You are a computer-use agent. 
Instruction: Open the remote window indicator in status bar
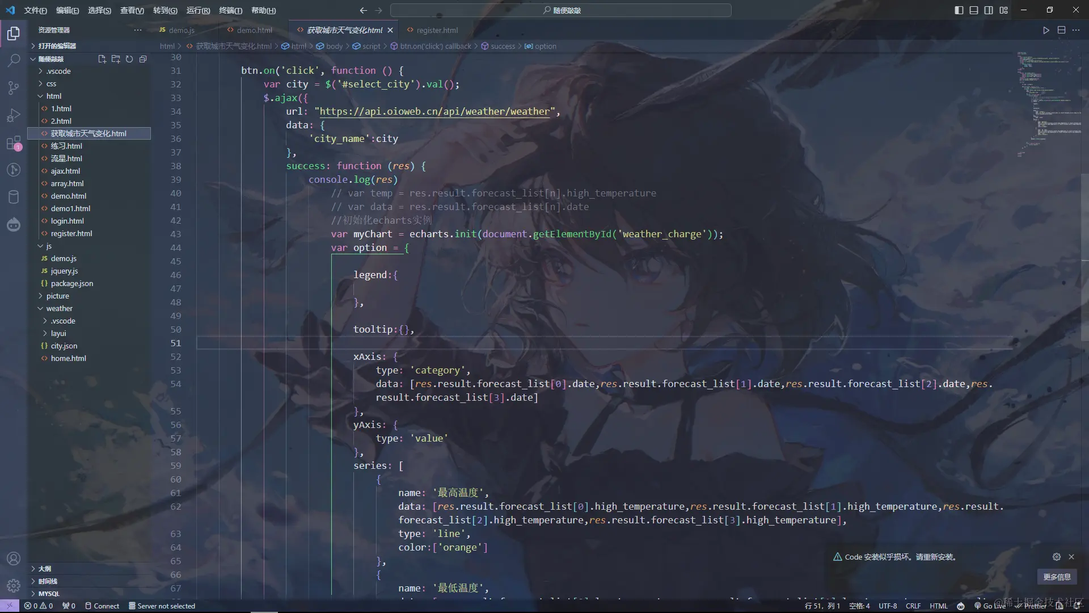(10, 606)
